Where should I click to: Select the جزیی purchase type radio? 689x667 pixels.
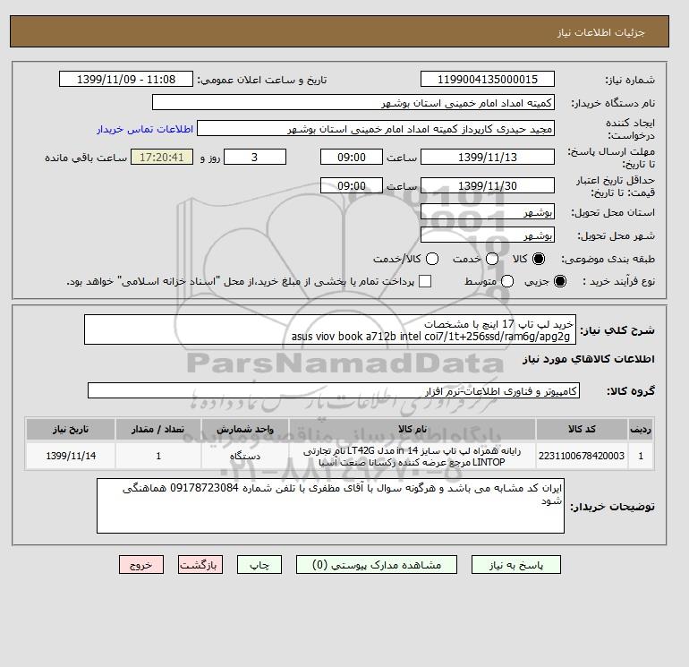[560, 281]
